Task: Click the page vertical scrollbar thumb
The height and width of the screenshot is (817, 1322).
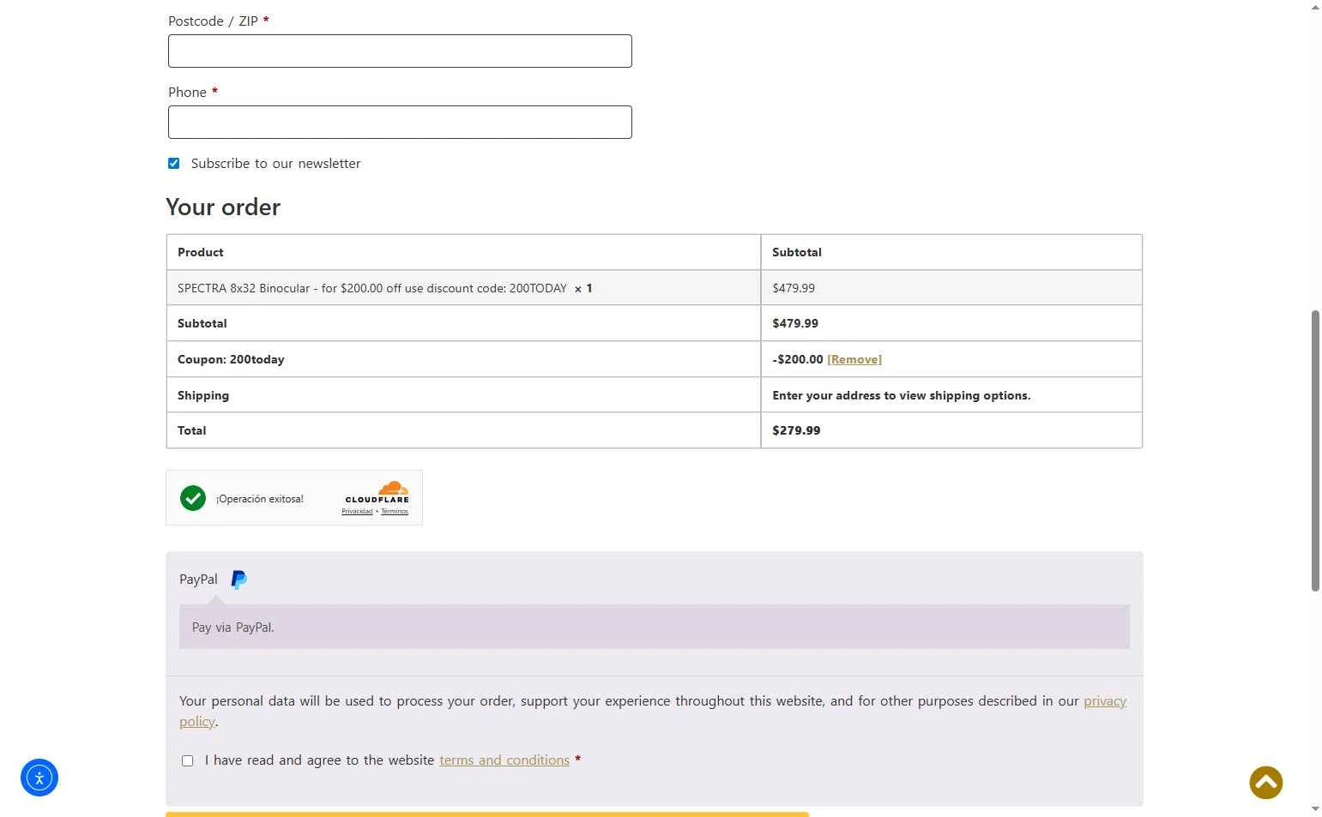Action: (x=1315, y=451)
